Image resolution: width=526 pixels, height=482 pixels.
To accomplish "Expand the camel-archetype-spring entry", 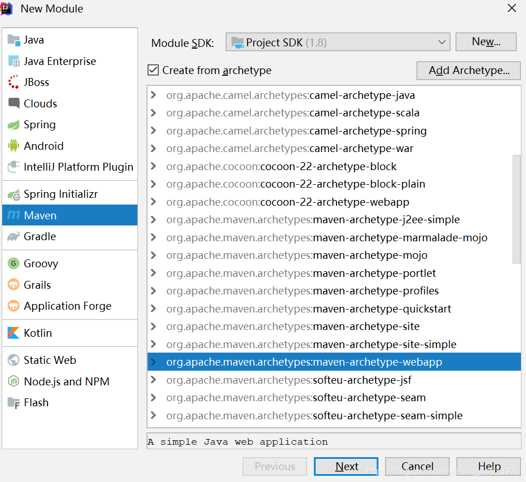I will tap(153, 131).
